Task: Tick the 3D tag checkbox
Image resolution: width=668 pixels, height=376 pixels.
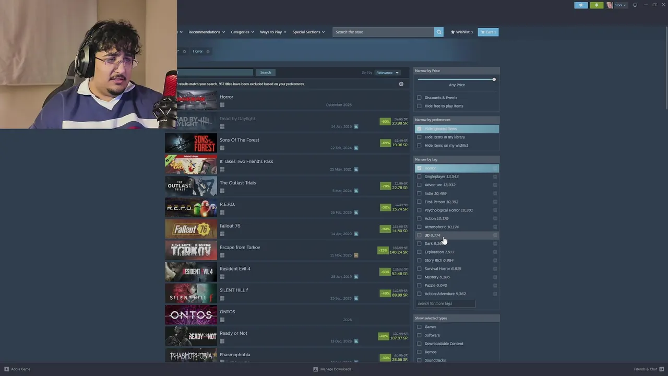Action: click(419, 235)
